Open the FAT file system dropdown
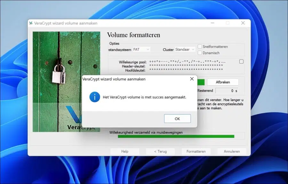Viewport: 288px width, 184px height. [x=141, y=49]
